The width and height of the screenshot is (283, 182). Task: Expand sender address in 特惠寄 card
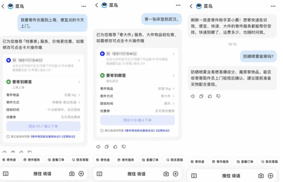tap(43, 65)
